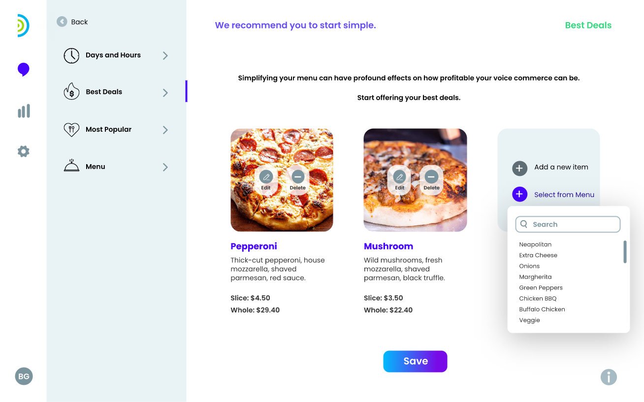Choose Buffalo Chicken from the dropdown list

(x=542, y=310)
